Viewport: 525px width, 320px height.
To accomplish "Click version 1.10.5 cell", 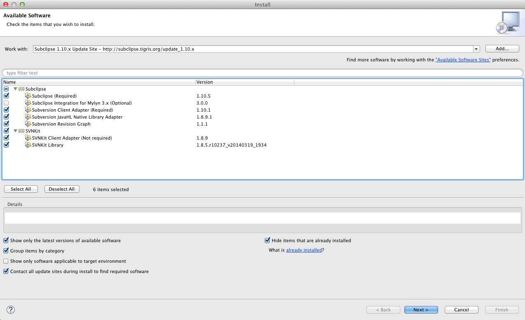I will 203,96.
